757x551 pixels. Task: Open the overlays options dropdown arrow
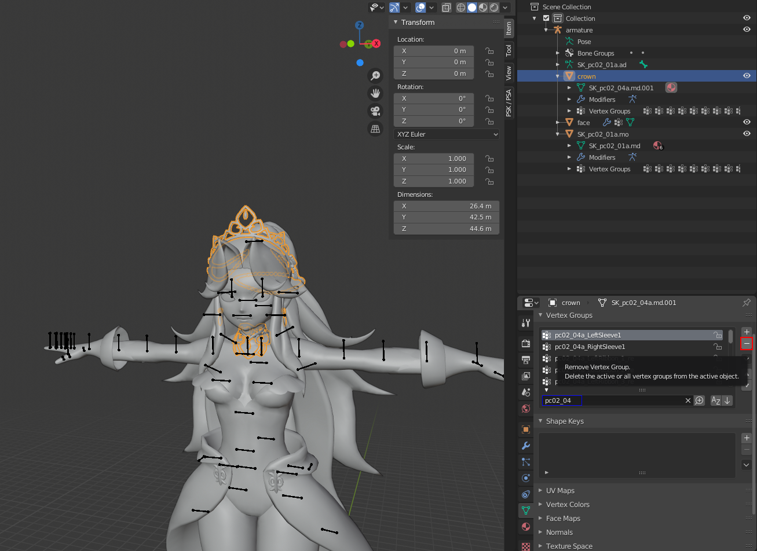[x=432, y=8]
